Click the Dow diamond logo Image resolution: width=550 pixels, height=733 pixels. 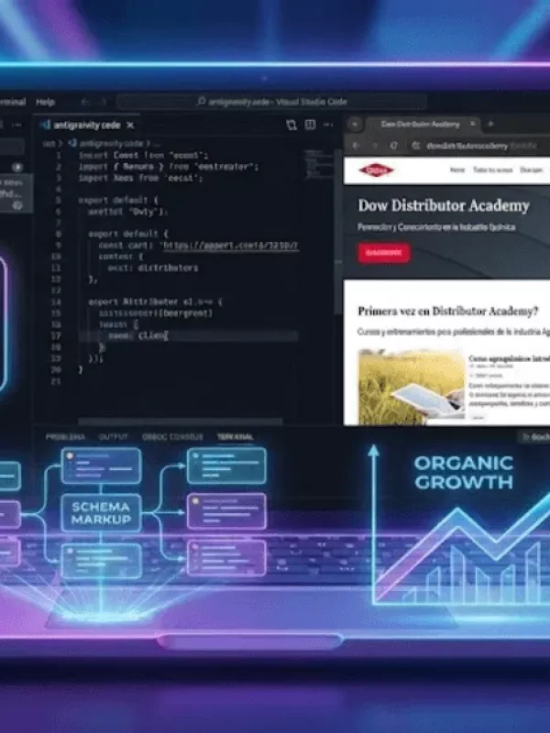(x=376, y=170)
